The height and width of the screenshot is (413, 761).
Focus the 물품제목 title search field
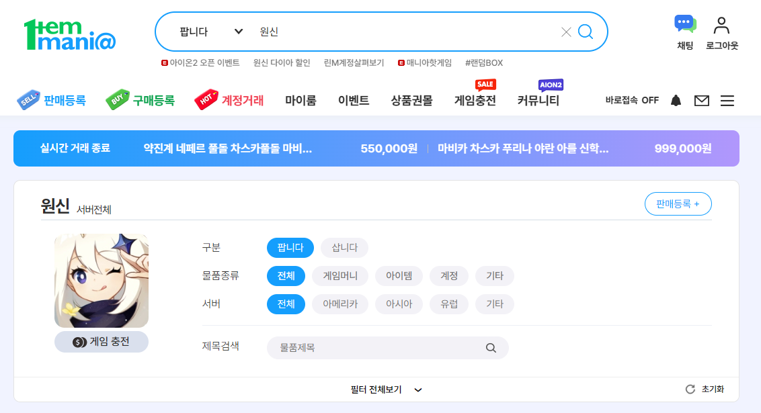pyautogui.click(x=387, y=348)
